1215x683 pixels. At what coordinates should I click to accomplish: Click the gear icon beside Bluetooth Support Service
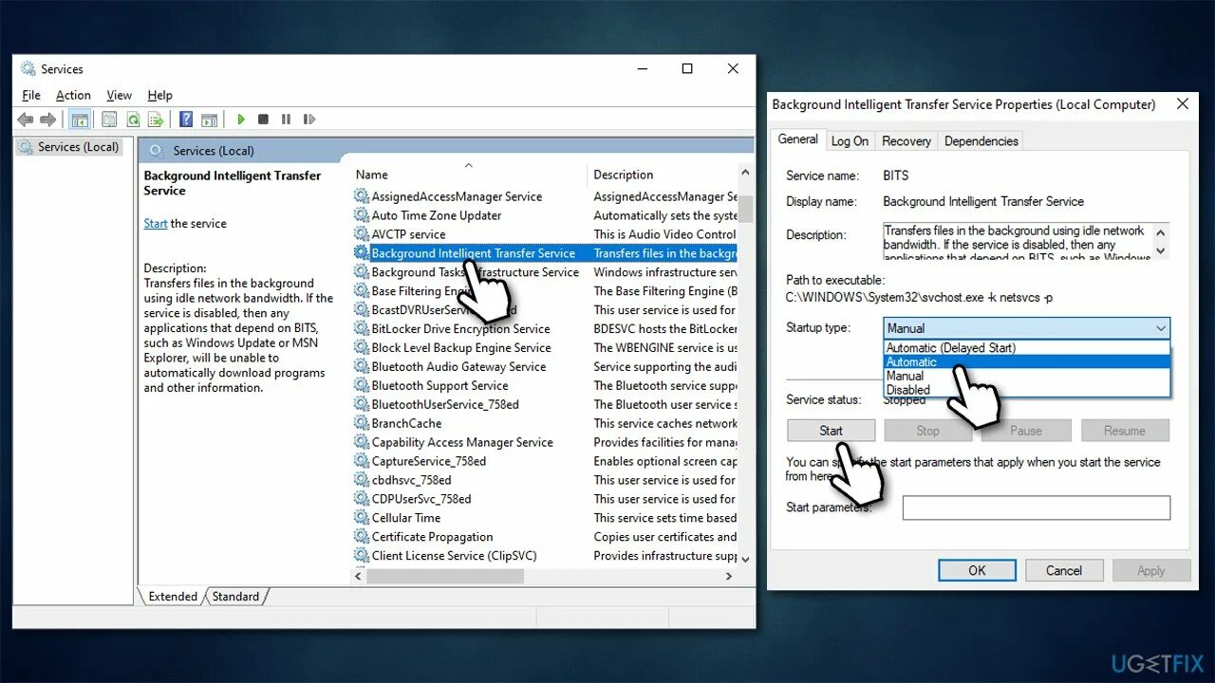pyautogui.click(x=361, y=386)
